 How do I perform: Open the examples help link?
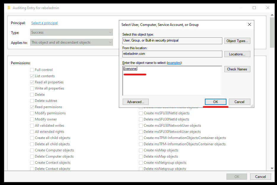coord(174,63)
